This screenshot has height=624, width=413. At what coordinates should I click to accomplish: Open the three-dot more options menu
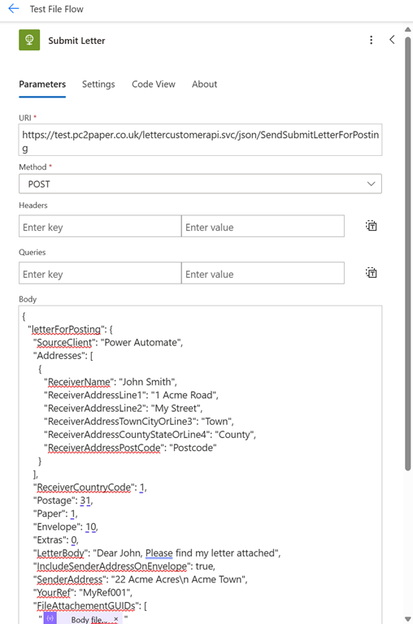(372, 40)
